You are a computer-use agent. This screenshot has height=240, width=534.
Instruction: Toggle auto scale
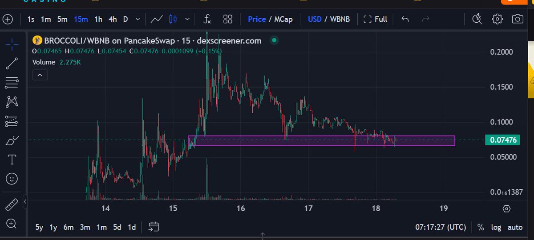click(x=515, y=228)
